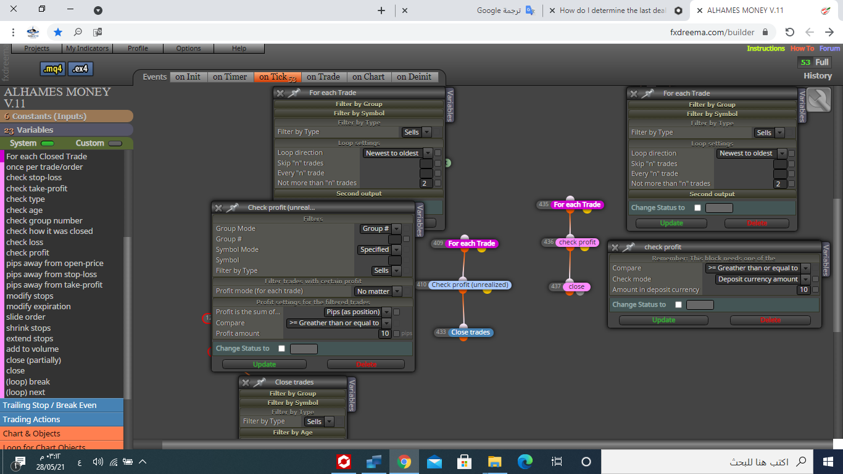Open the 'Deposit currency amount' dropdown

click(763, 279)
